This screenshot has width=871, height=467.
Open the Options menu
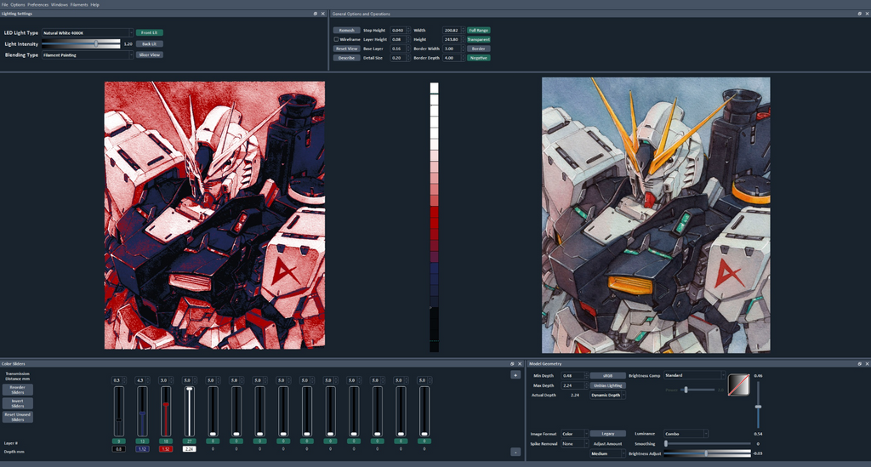click(18, 4)
